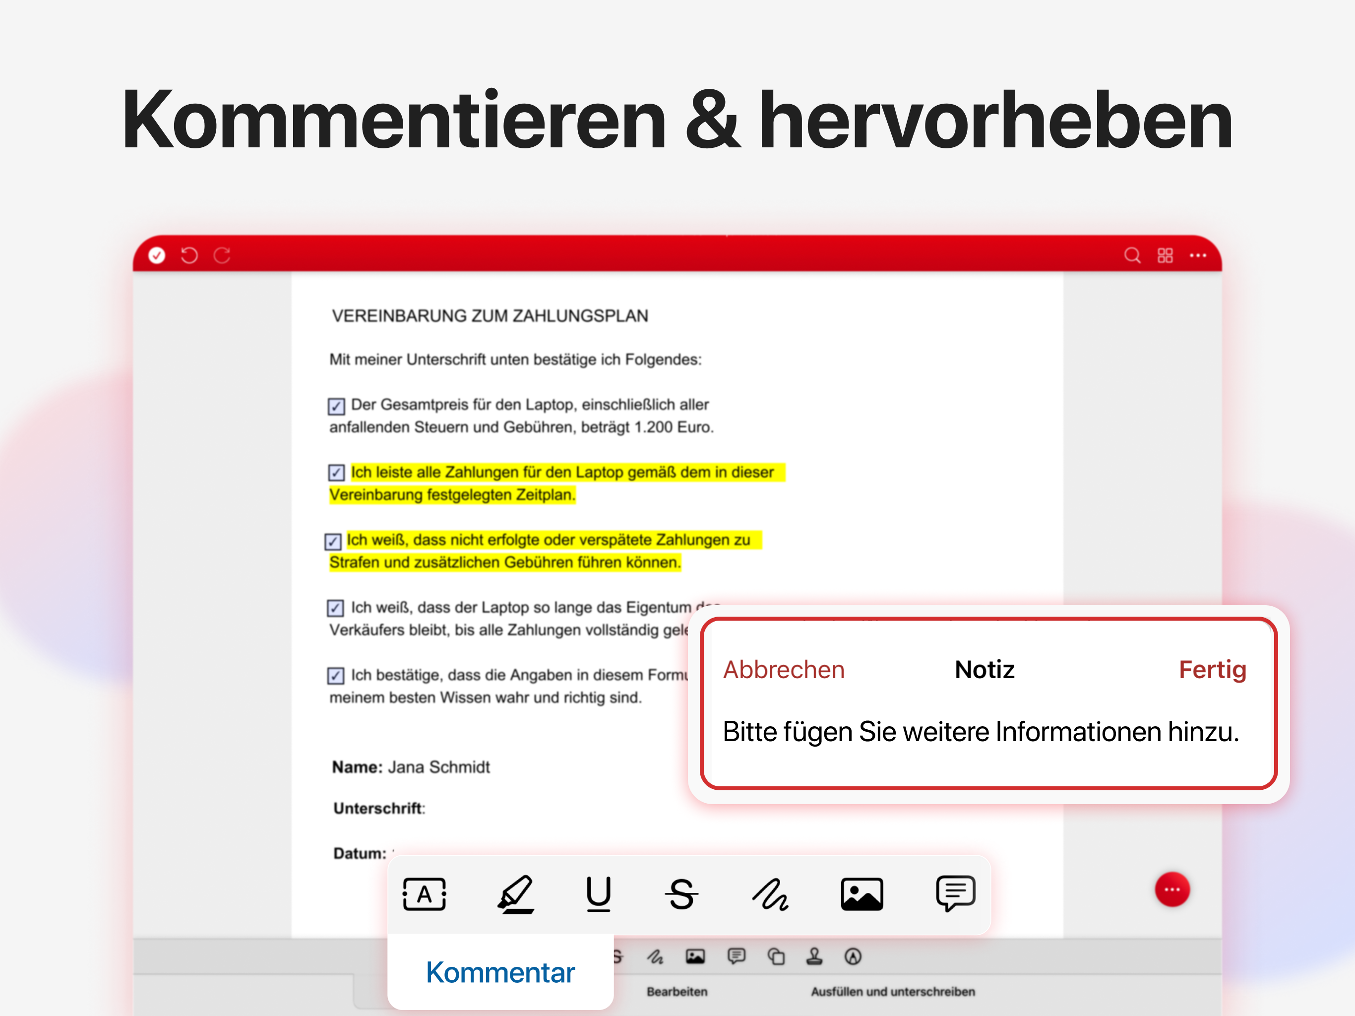The width and height of the screenshot is (1355, 1016).
Task: Select the strikethrough tool in enlarged toolbar
Action: pos(681,894)
